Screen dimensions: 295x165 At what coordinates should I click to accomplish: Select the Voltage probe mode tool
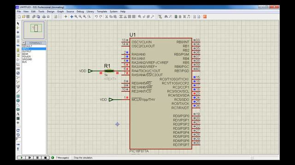pyautogui.click(x=18, y=77)
